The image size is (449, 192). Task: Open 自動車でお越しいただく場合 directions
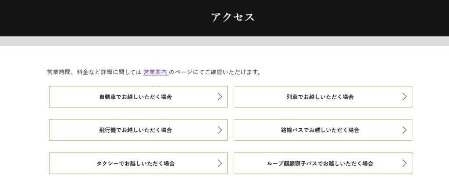point(135,97)
